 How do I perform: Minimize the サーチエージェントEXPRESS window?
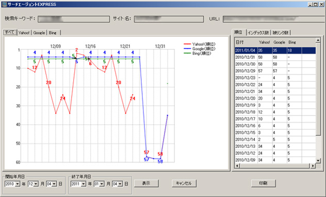coord(311,4)
